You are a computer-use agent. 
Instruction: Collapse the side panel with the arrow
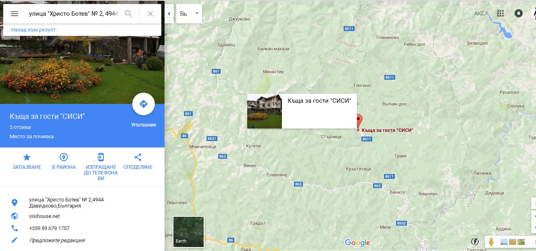pos(169,14)
